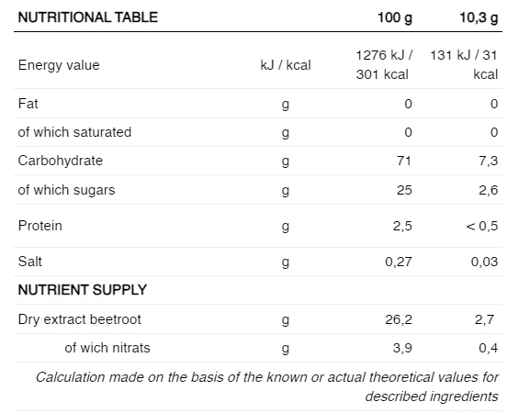The width and height of the screenshot is (519, 413).
Task: Select the 100 g column header
Action: 395,17
